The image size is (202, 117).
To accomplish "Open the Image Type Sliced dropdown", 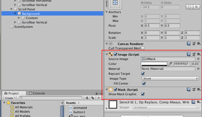I will click(170, 79).
